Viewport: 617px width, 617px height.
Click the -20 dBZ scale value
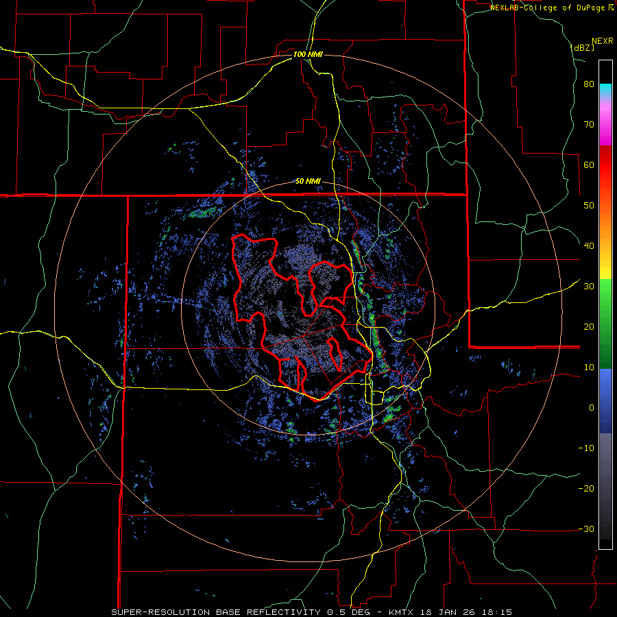coord(586,488)
